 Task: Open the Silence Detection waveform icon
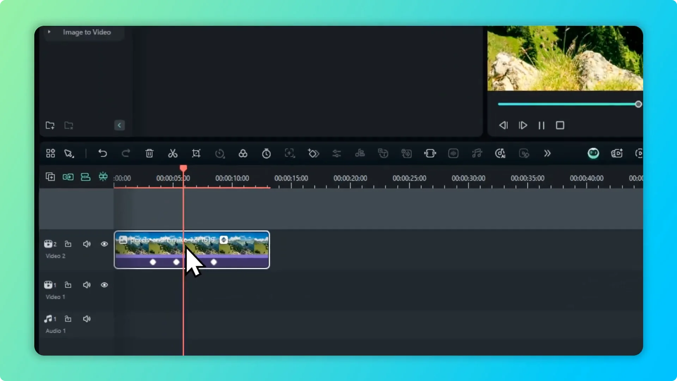pyautogui.click(x=453, y=153)
